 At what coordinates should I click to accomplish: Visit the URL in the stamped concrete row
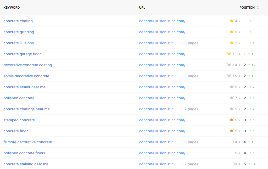[162, 120]
